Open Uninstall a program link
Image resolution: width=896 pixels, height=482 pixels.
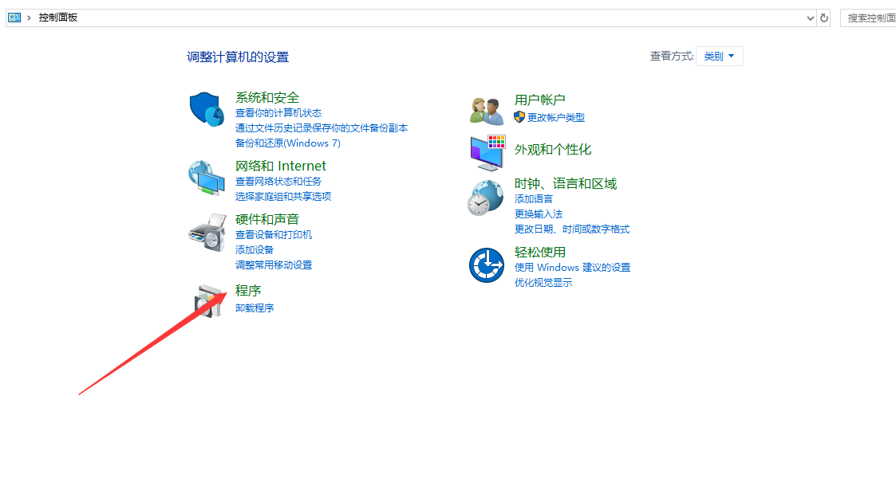pyautogui.click(x=255, y=308)
